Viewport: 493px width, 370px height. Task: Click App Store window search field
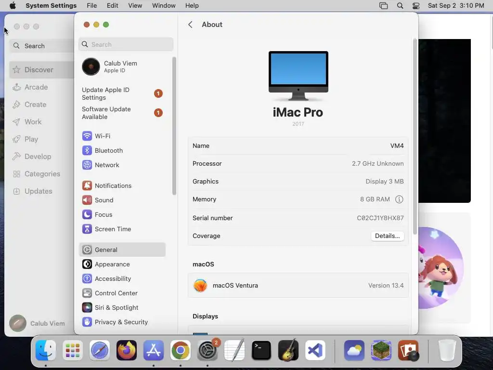click(x=42, y=46)
